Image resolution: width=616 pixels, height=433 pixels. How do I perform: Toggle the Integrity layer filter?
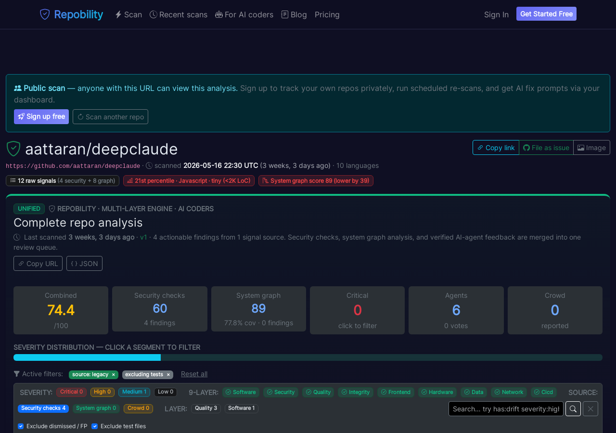(x=356, y=392)
